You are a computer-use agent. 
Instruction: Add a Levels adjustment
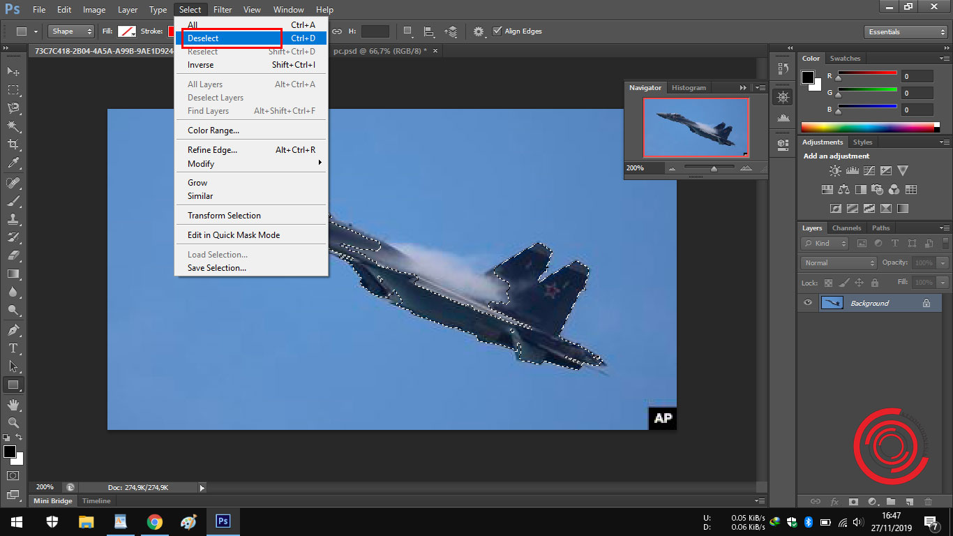tap(852, 170)
